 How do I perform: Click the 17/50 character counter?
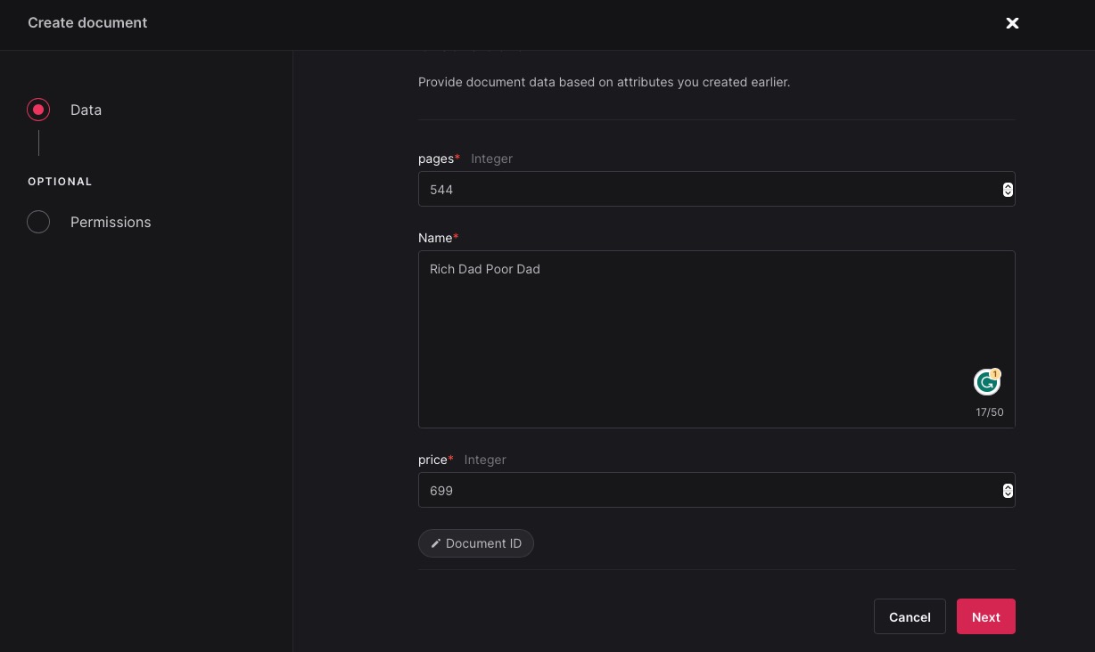(989, 412)
